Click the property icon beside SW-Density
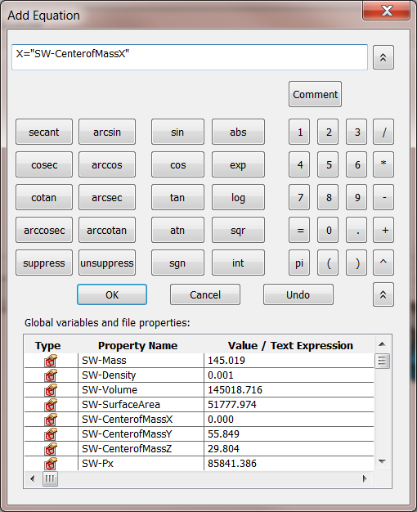417x512 pixels. point(51,375)
